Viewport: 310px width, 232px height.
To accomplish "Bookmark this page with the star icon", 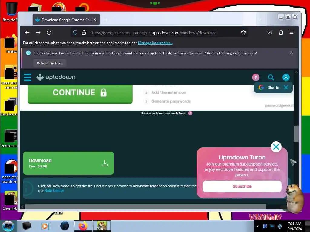I will (x=243, y=33).
